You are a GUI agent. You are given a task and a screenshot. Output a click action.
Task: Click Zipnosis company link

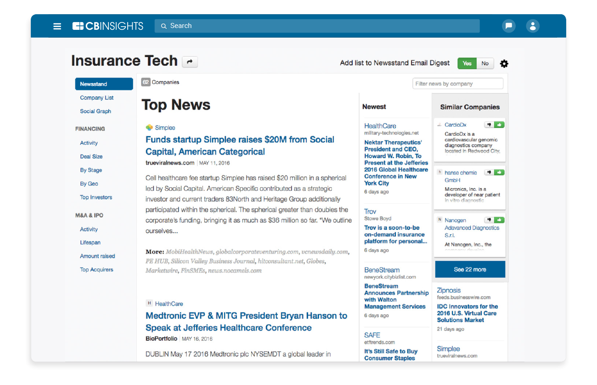(x=449, y=290)
